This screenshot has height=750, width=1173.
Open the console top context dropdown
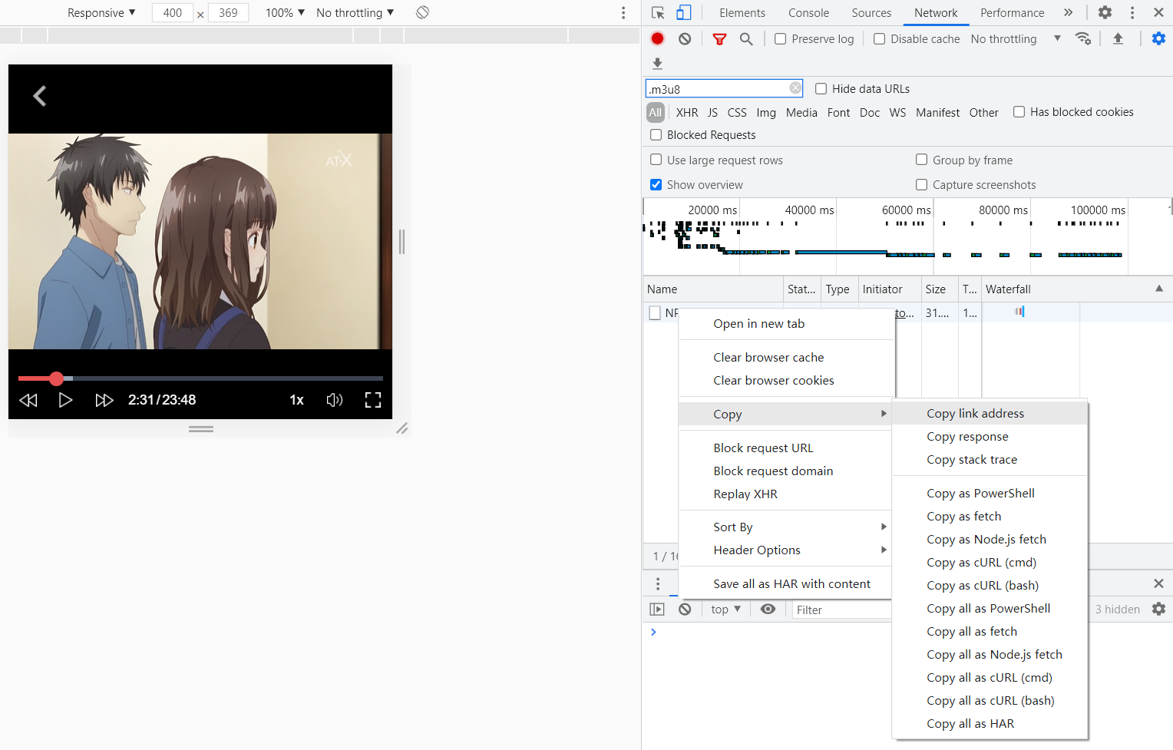[x=725, y=609]
